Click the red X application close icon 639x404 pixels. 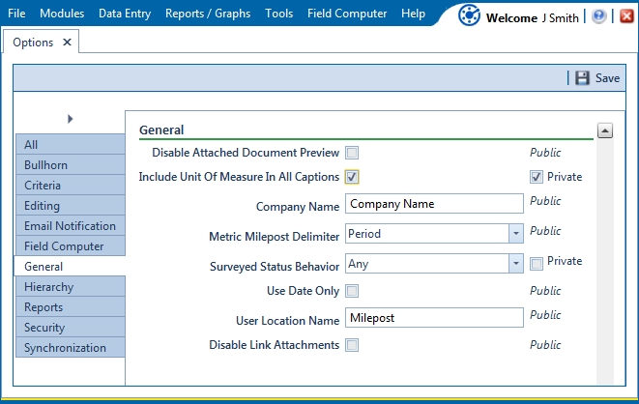626,16
